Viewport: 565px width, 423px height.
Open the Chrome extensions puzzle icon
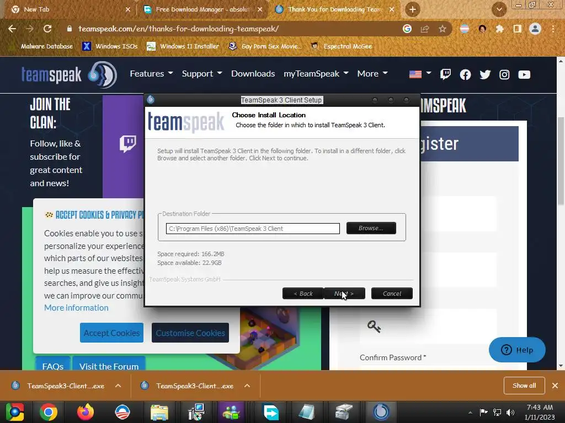pos(500,29)
